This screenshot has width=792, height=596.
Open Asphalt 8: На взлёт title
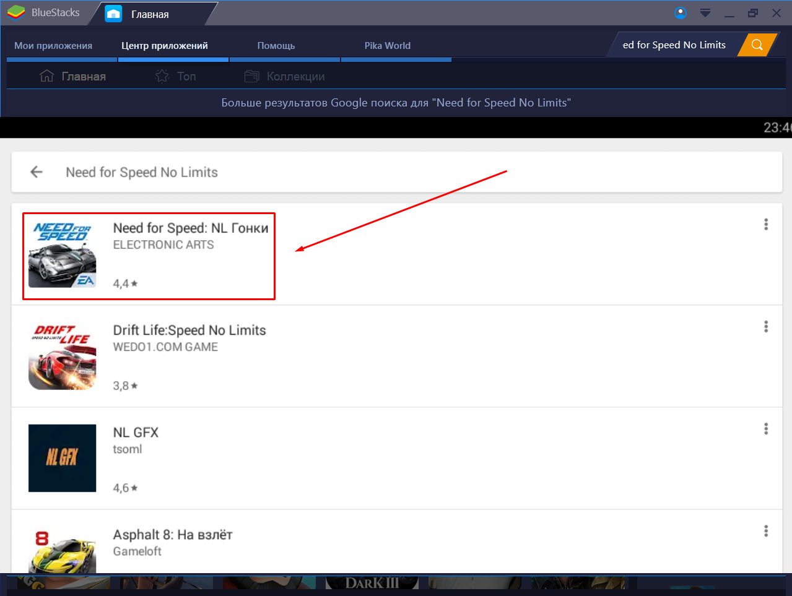pyautogui.click(x=173, y=535)
